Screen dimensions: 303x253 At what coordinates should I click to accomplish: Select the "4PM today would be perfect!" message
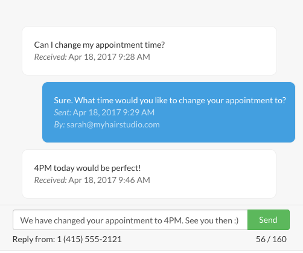(149, 174)
